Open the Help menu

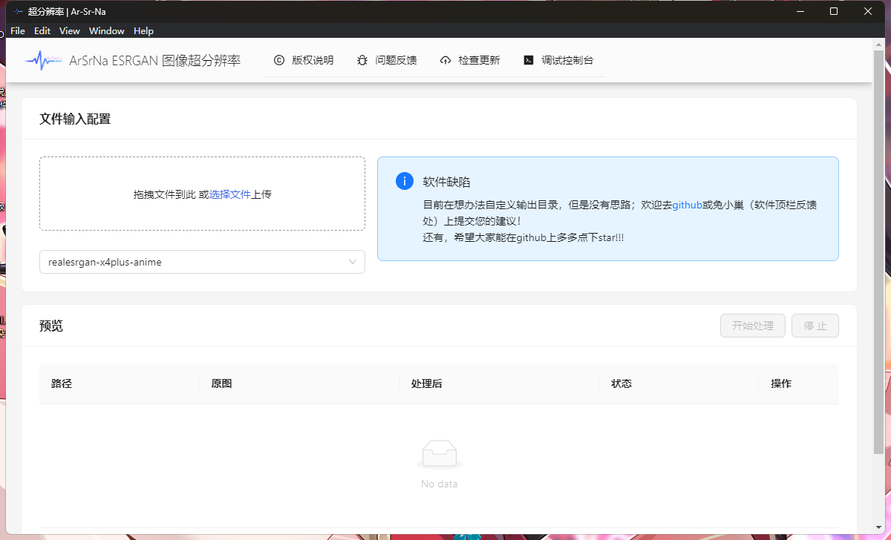(x=143, y=31)
